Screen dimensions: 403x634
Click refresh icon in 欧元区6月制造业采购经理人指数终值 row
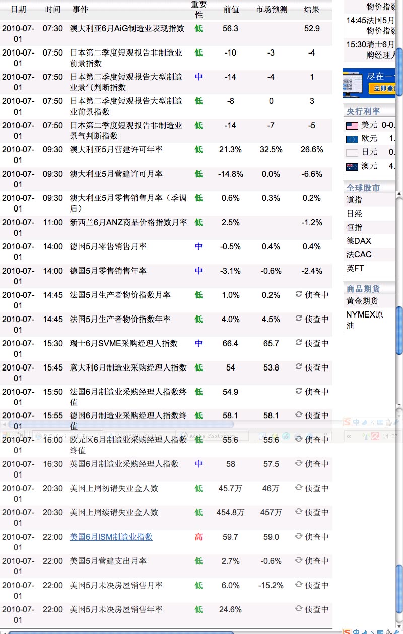299,439
